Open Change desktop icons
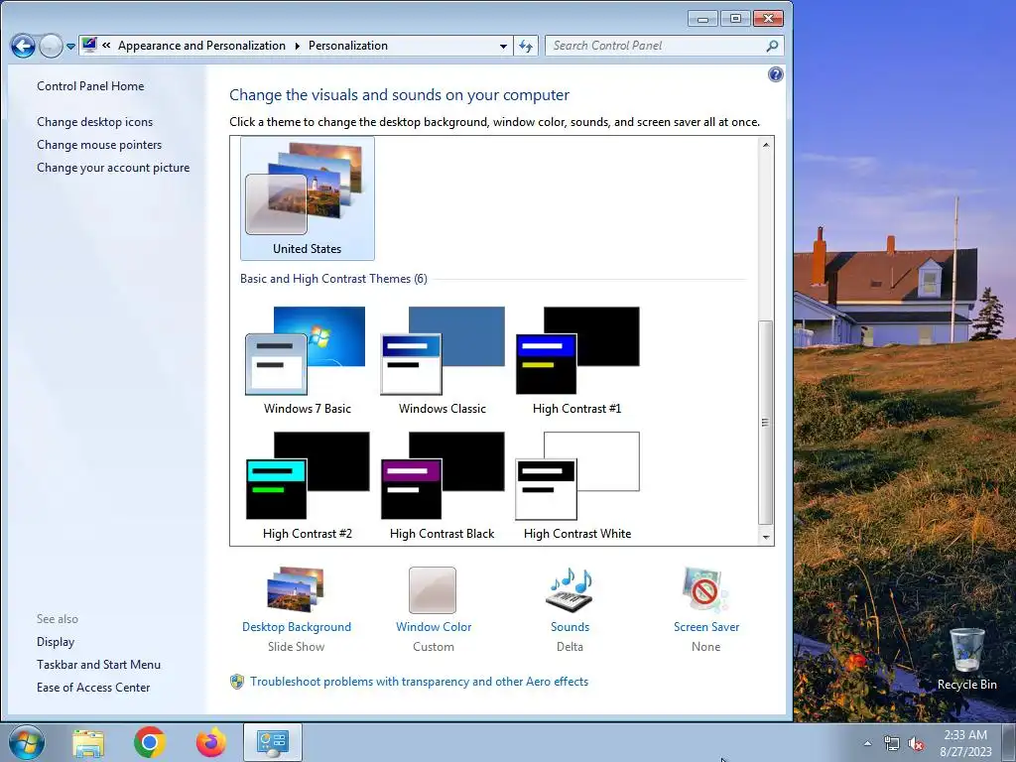Screen dimensions: 1016x762 click(x=94, y=122)
